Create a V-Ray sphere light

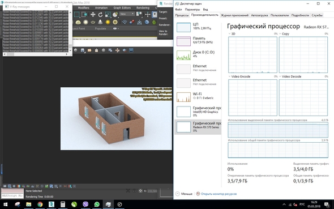coord(85,22)
